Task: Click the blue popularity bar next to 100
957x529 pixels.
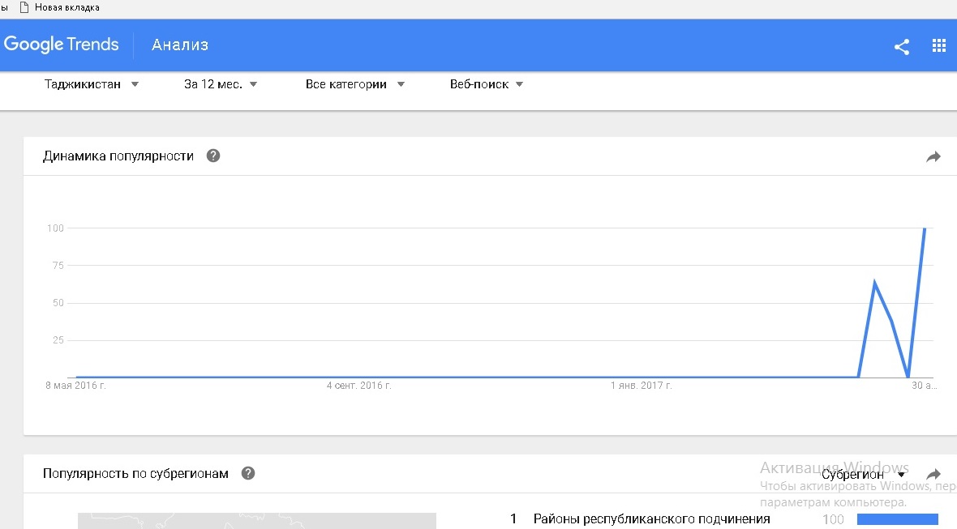Action: coord(897,519)
